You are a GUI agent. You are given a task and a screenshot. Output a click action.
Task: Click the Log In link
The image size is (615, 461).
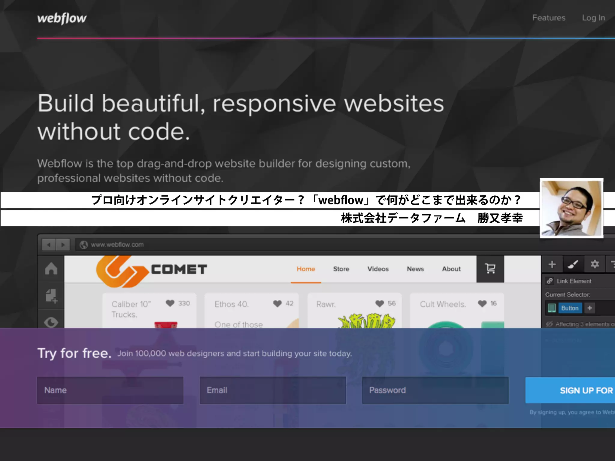tap(593, 18)
